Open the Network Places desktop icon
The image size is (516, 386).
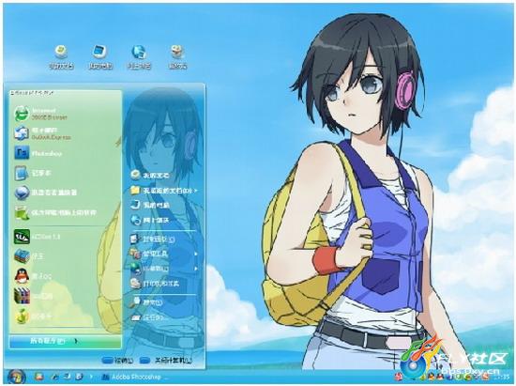(x=139, y=57)
